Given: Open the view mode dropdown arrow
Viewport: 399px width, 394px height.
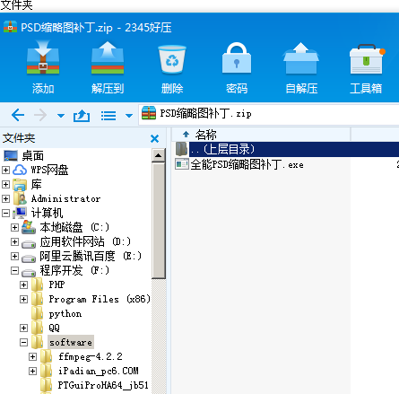Looking at the screenshot, I should (129, 116).
